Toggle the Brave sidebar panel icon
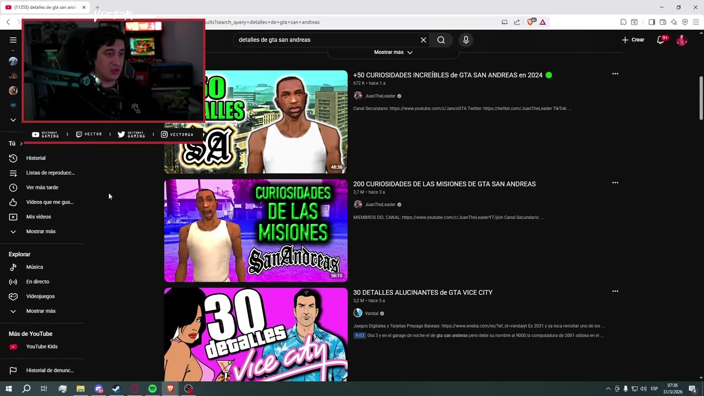Screen dimensions: 704x396 (x=652, y=22)
